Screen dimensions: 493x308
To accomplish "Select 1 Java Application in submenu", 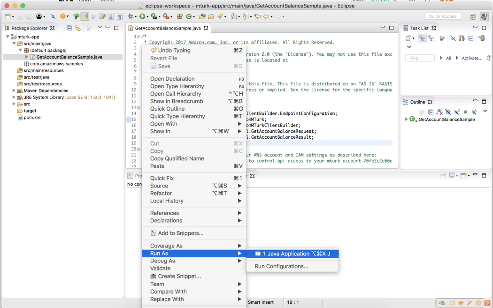I will [x=293, y=254].
